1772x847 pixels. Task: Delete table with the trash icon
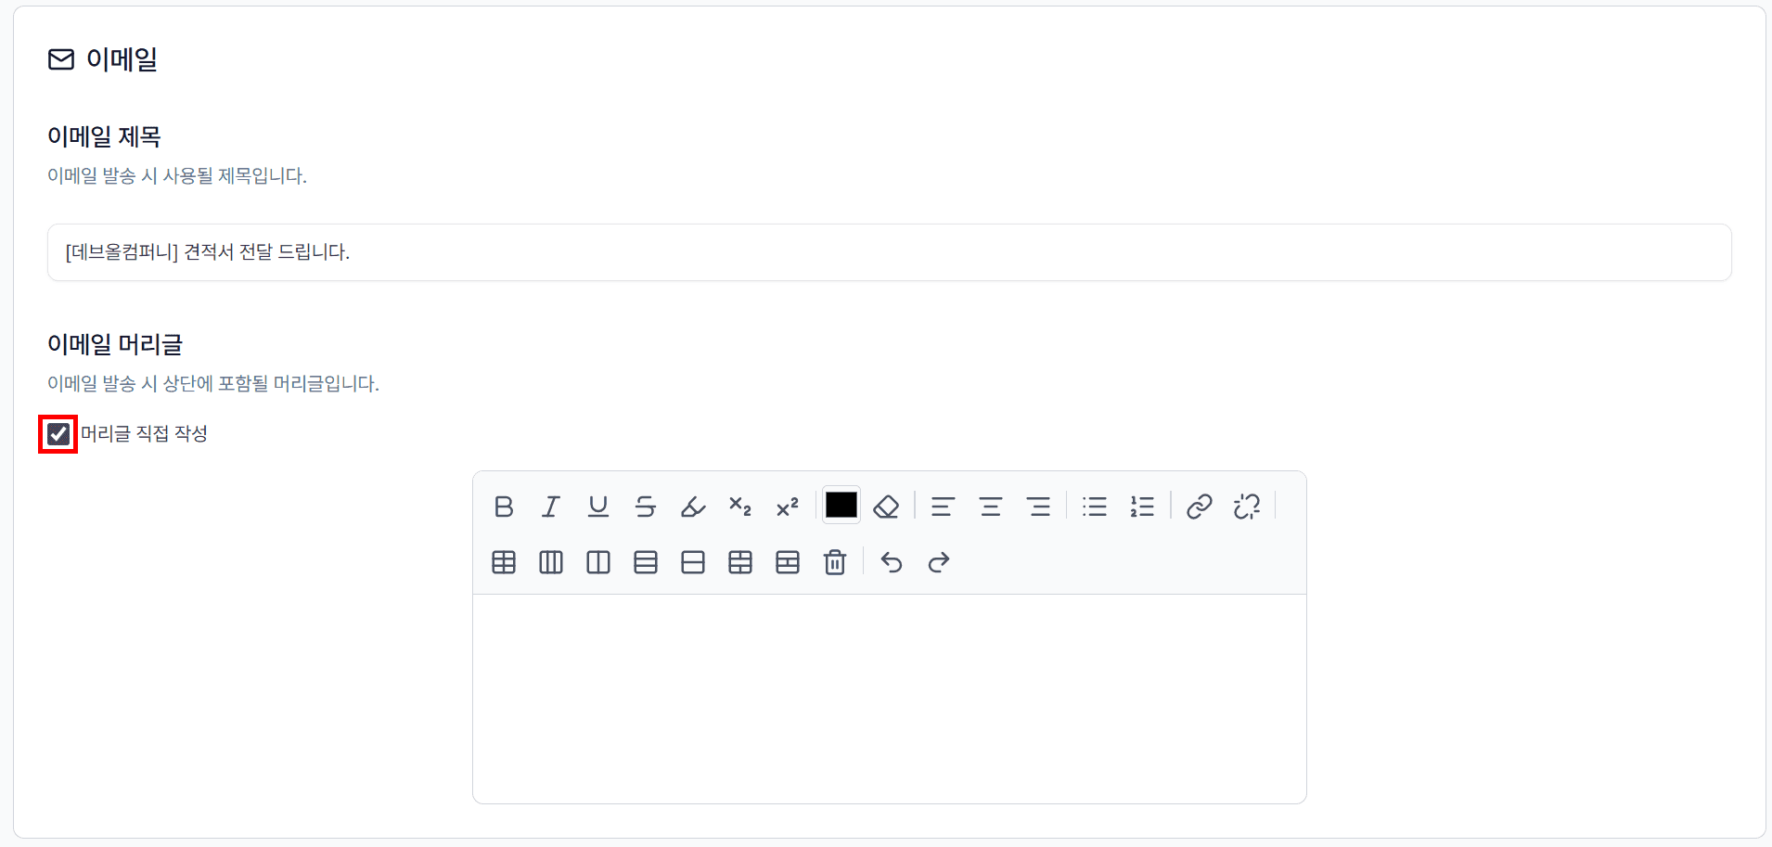coord(835,562)
